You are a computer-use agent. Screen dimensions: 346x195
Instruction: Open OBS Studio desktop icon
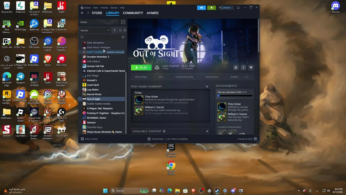tap(34, 43)
